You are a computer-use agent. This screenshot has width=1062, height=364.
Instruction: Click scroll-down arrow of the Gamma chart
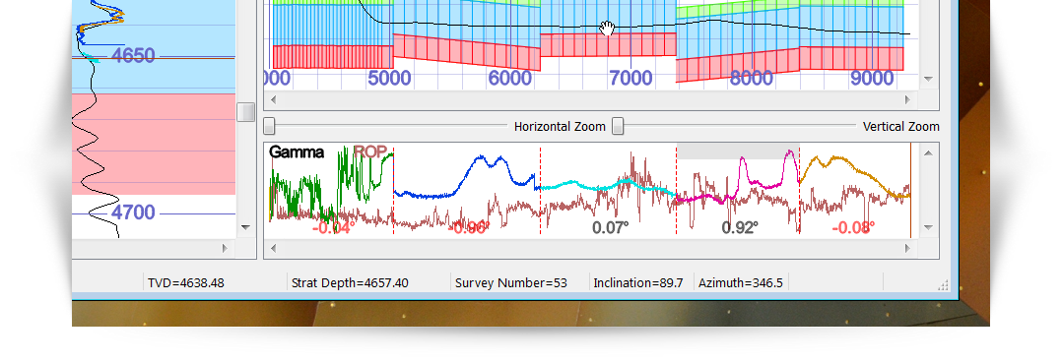tap(929, 228)
